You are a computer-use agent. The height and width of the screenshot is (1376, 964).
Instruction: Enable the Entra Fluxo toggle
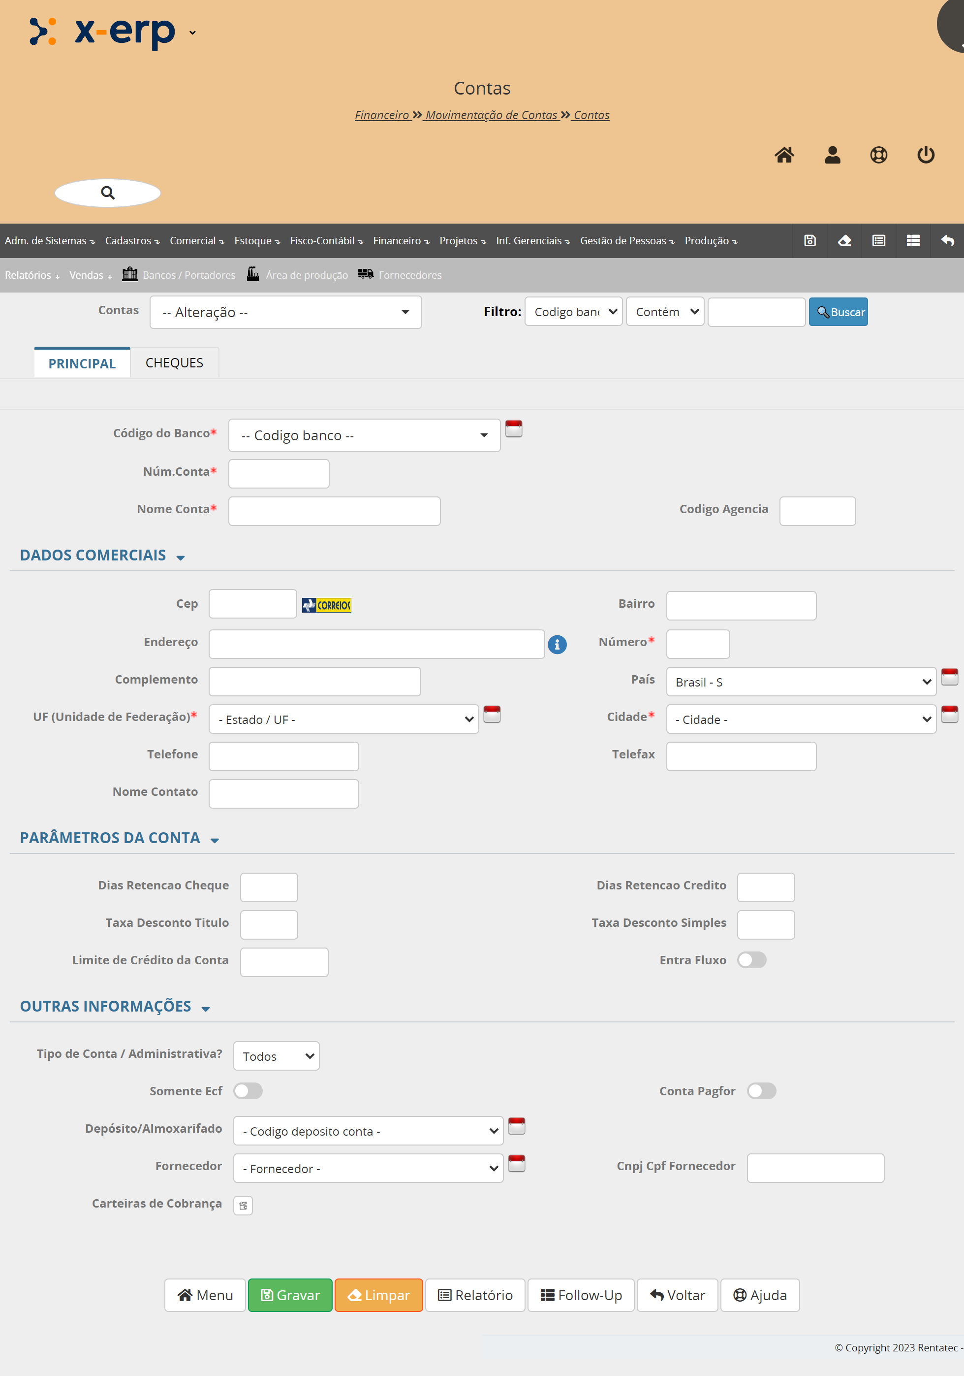click(751, 960)
